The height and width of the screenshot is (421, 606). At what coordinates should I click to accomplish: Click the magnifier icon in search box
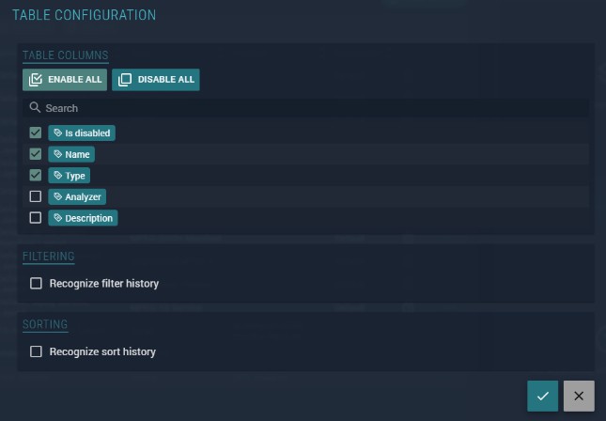coord(36,108)
